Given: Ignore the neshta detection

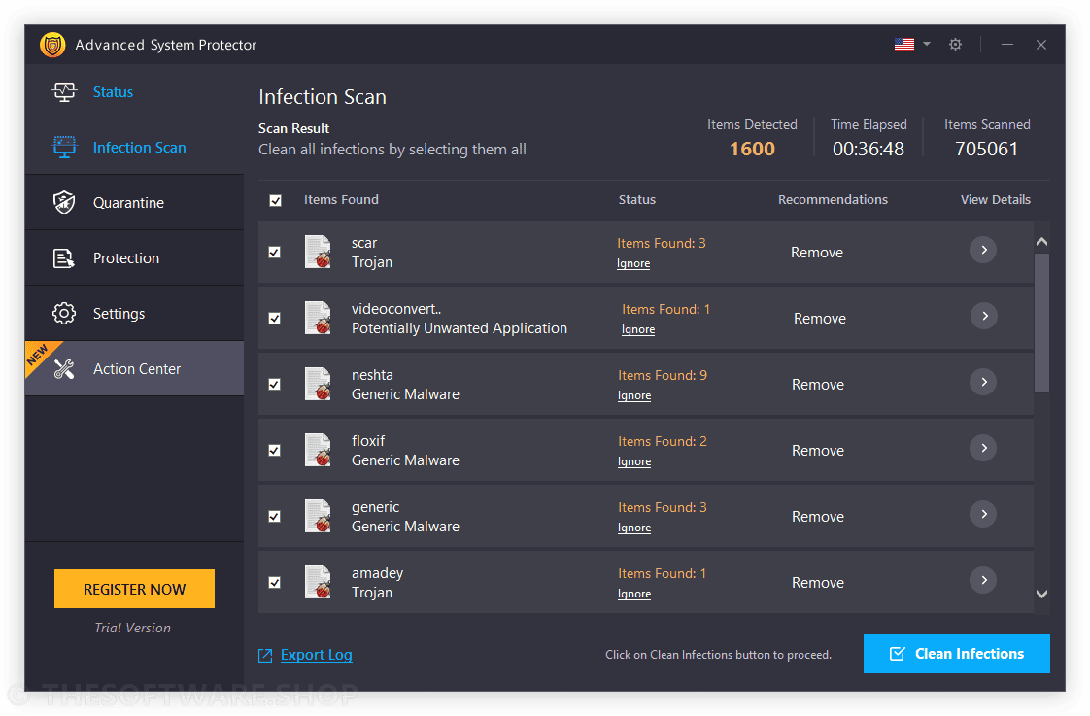Looking at the screenshot, I should pyautogui.click(x=634, y=395).
